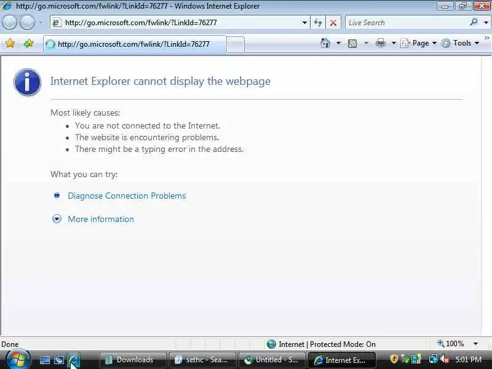Open the zoom level dropdown arrow

[475, 344]
